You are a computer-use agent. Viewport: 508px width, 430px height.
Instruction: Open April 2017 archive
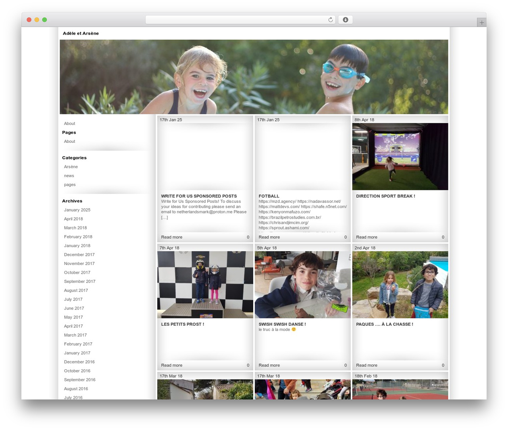click(73, 326)
